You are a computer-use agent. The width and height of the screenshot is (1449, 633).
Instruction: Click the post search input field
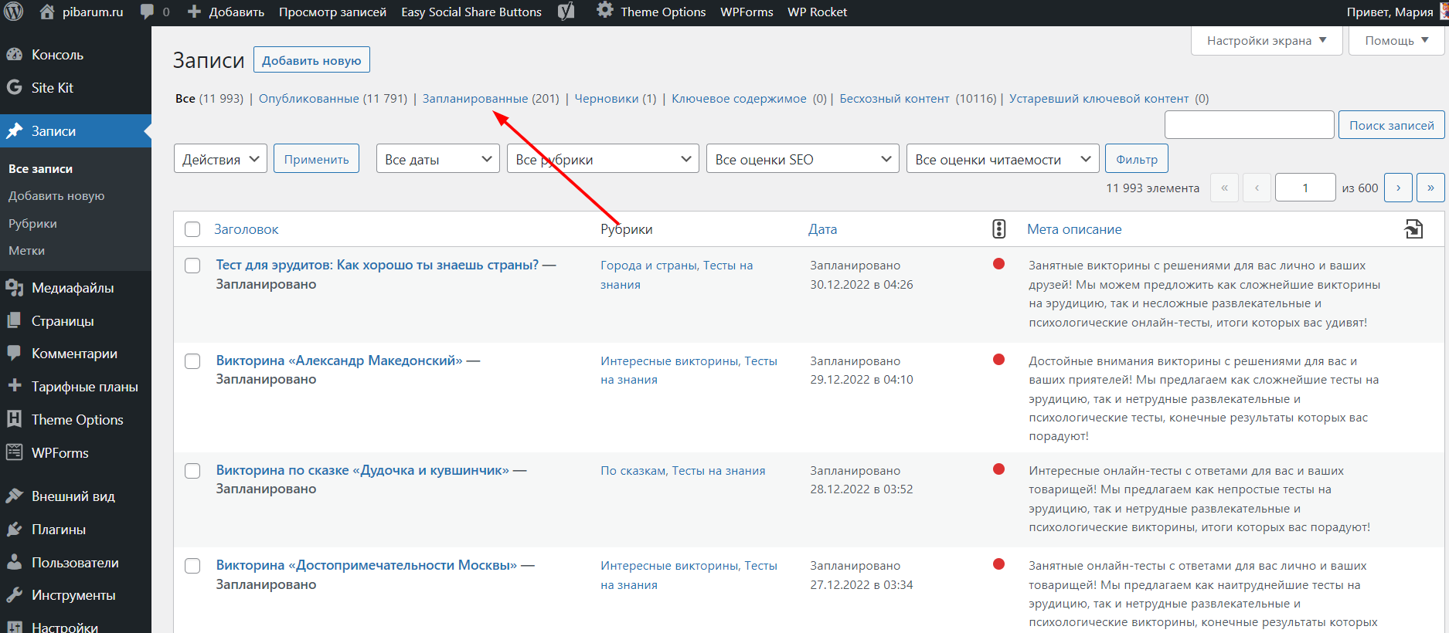1249,125
